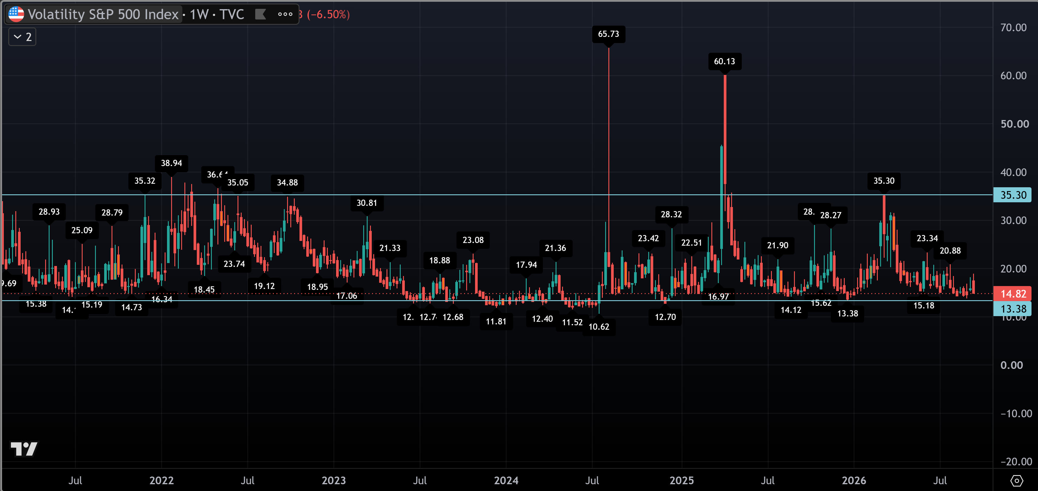Click the 14.12 pivot low label

coord(791,310)
